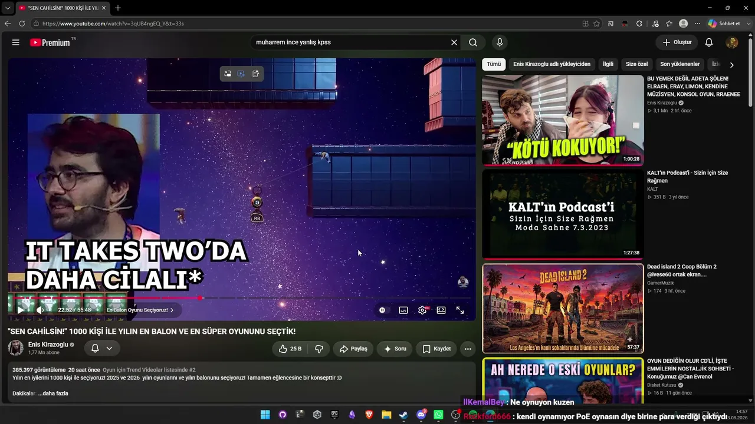Select 'Enis Kirazoglu adlı yükleyiciden' chip
755x424 pixels.
[552, 64]
